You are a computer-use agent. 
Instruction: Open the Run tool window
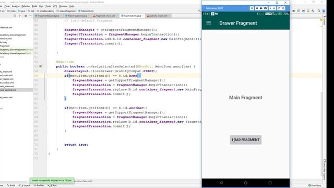click(52, 185)
